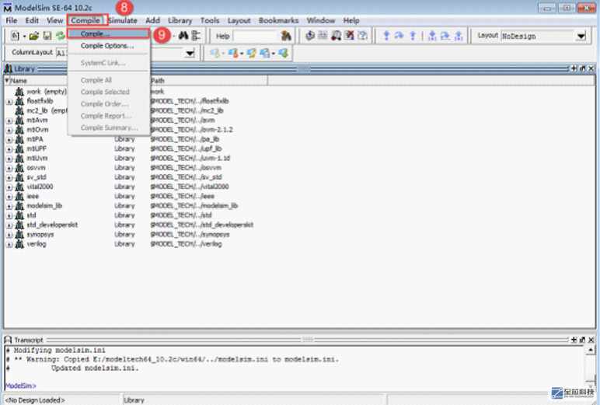Expand the ieee library node

click(9, 197)
